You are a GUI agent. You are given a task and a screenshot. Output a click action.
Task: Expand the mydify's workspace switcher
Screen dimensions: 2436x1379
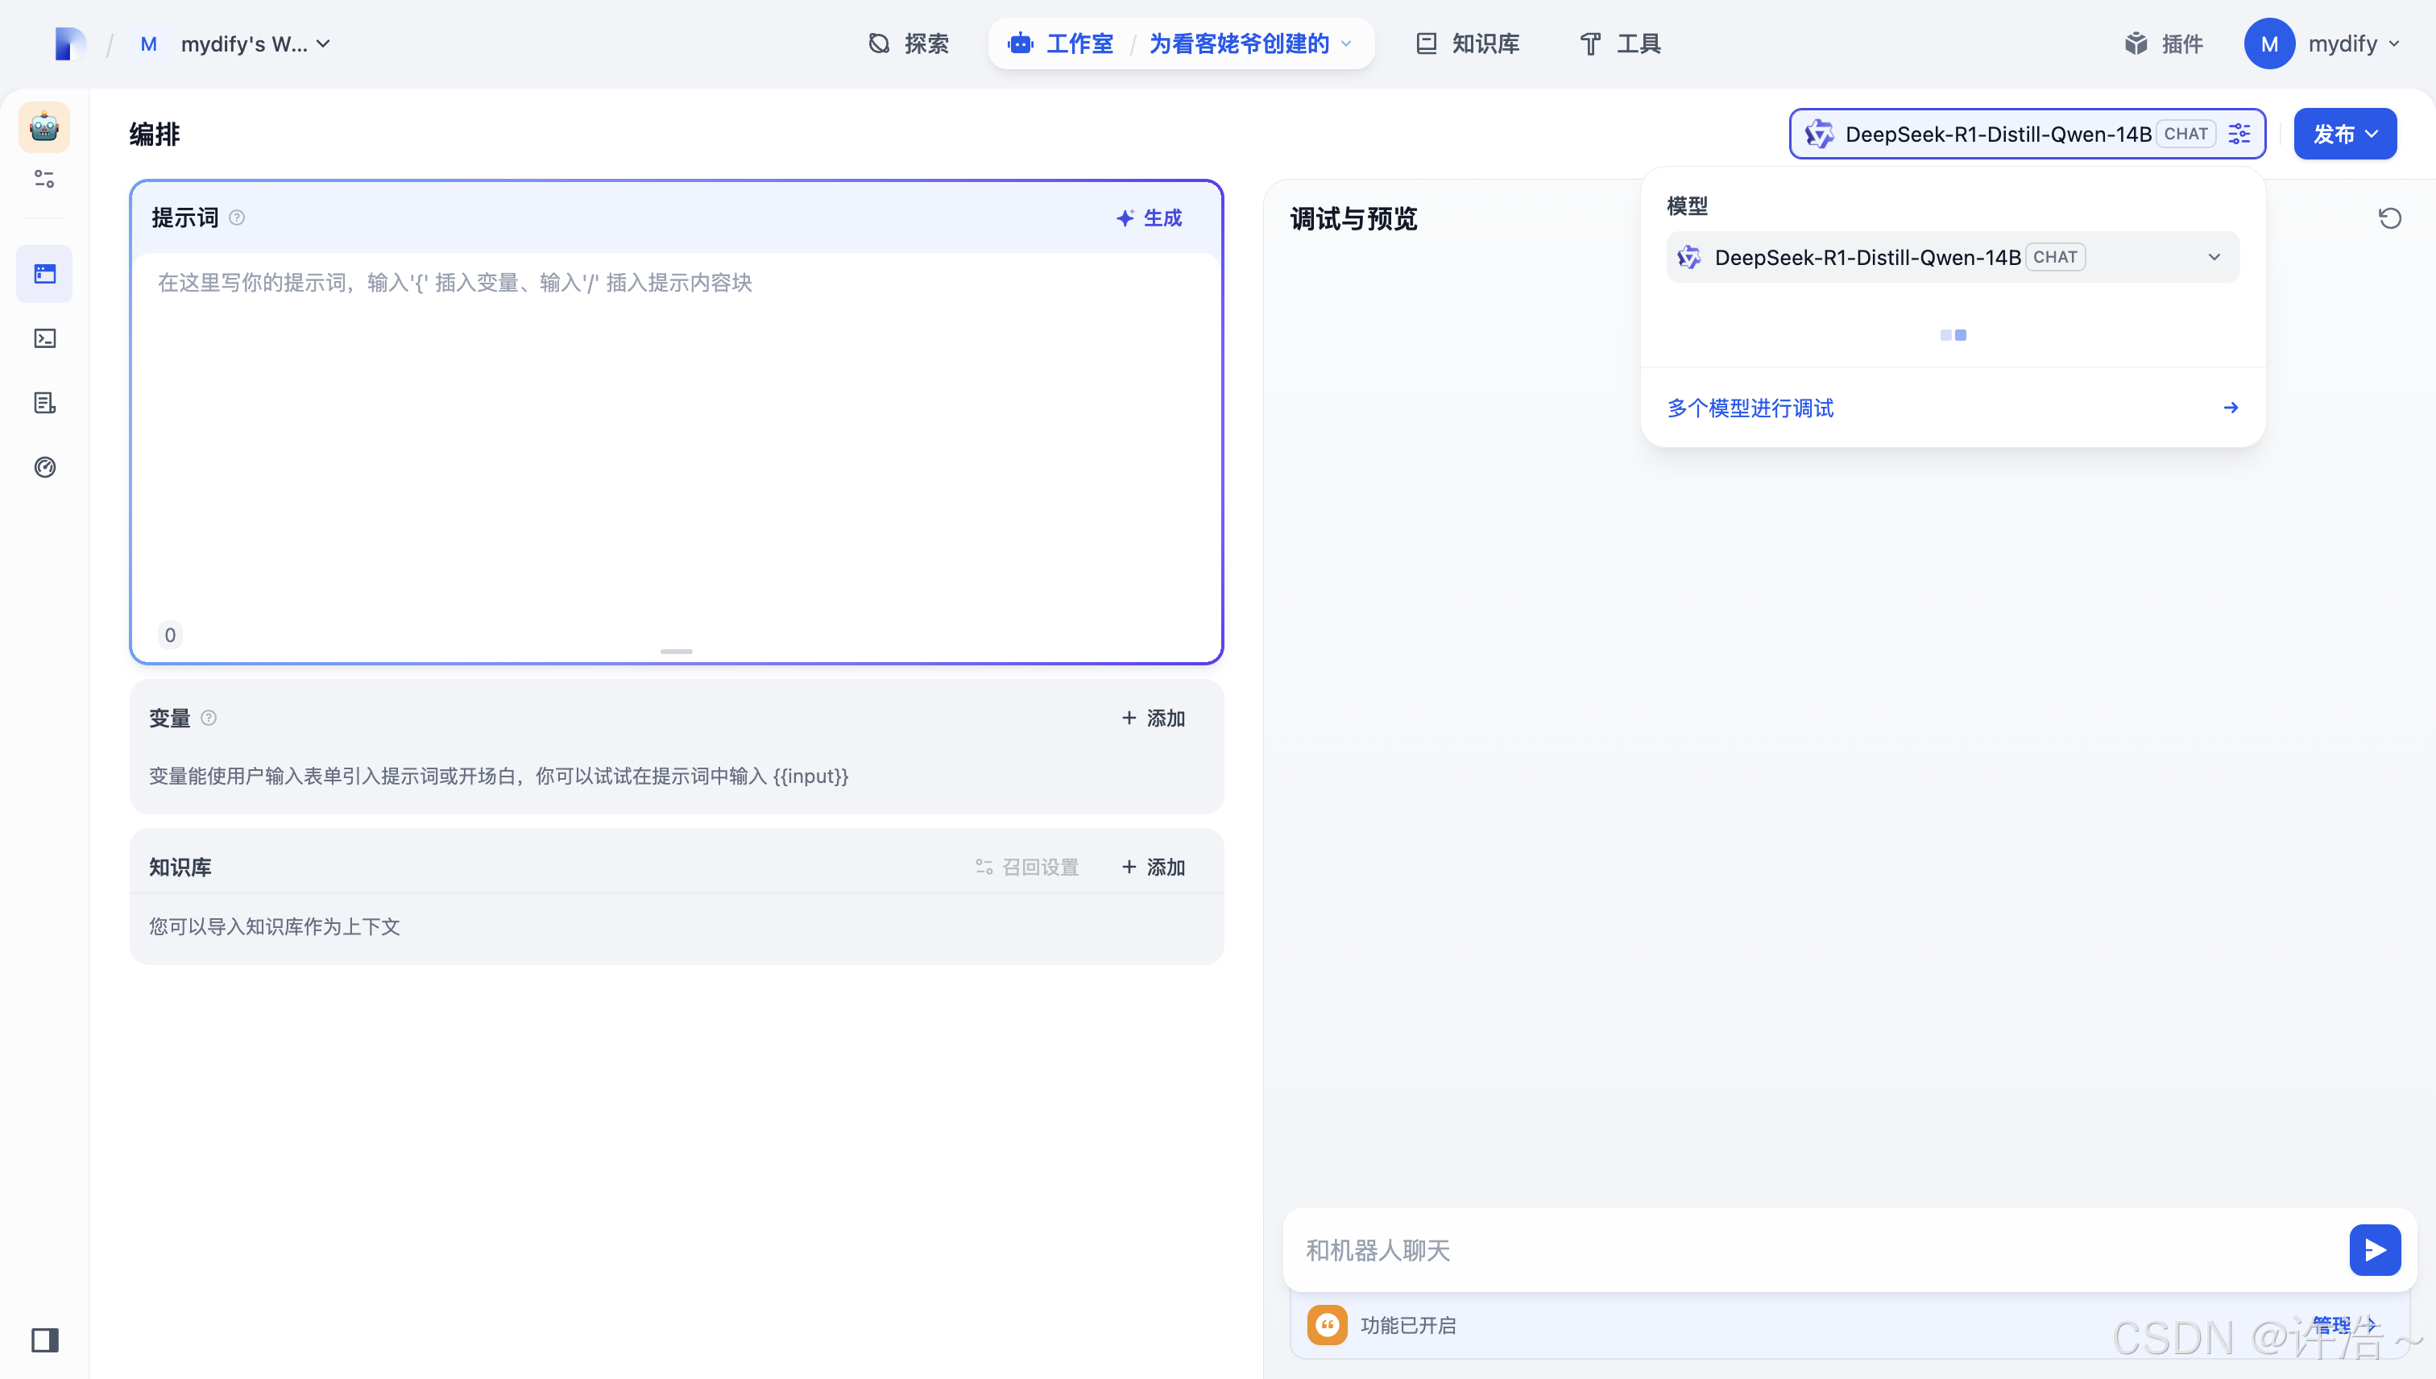(x=253, y=43)
